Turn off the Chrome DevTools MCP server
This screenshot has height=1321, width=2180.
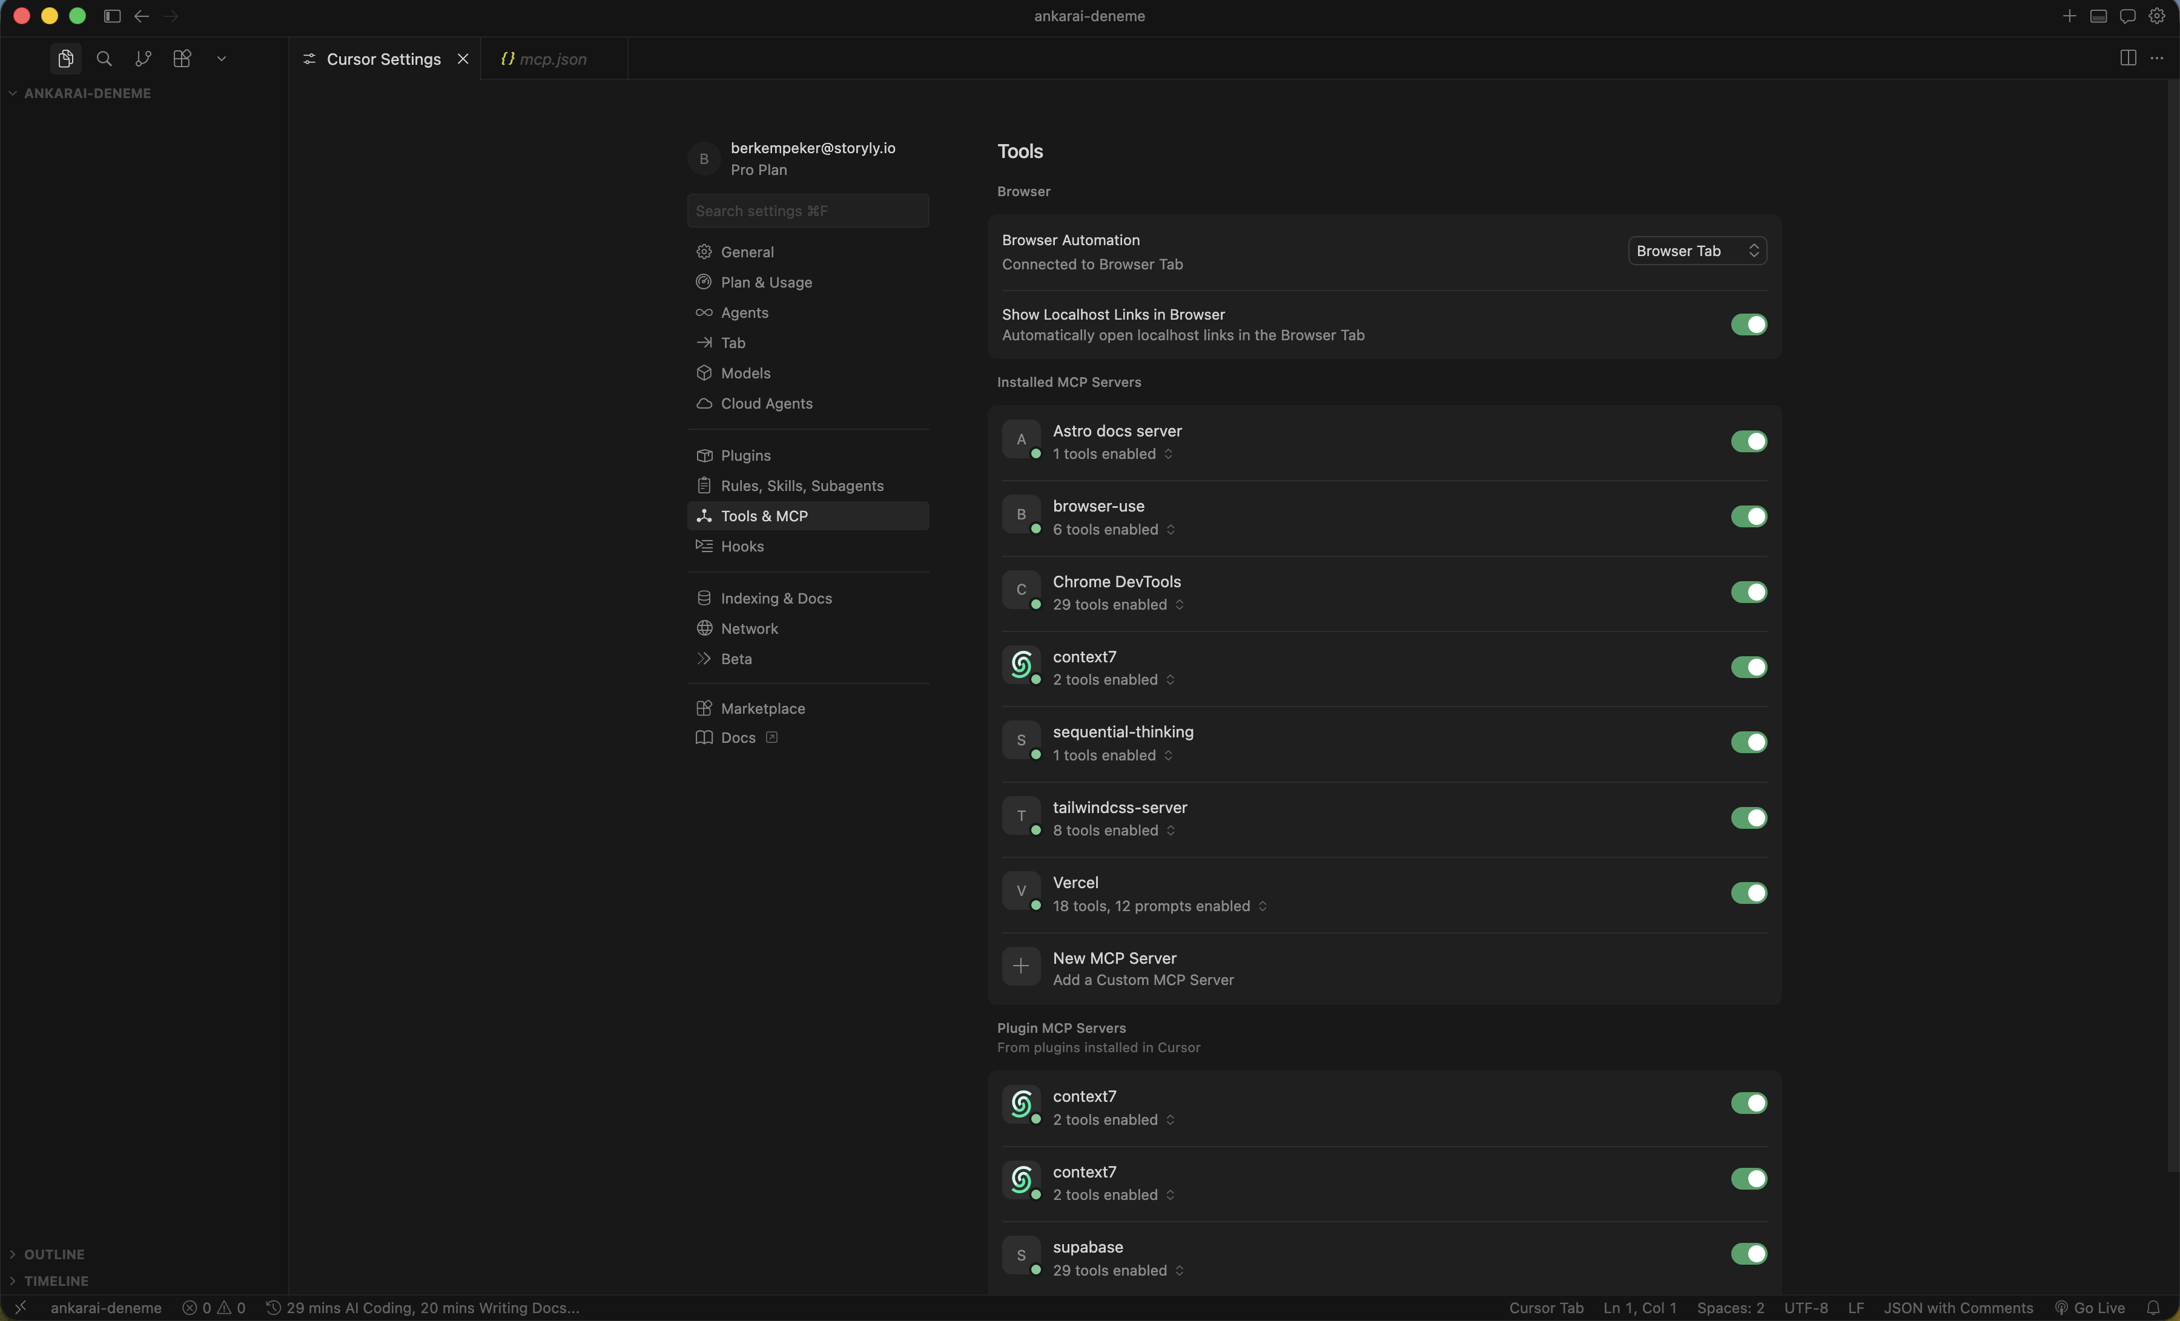[x=1749, y=592]
